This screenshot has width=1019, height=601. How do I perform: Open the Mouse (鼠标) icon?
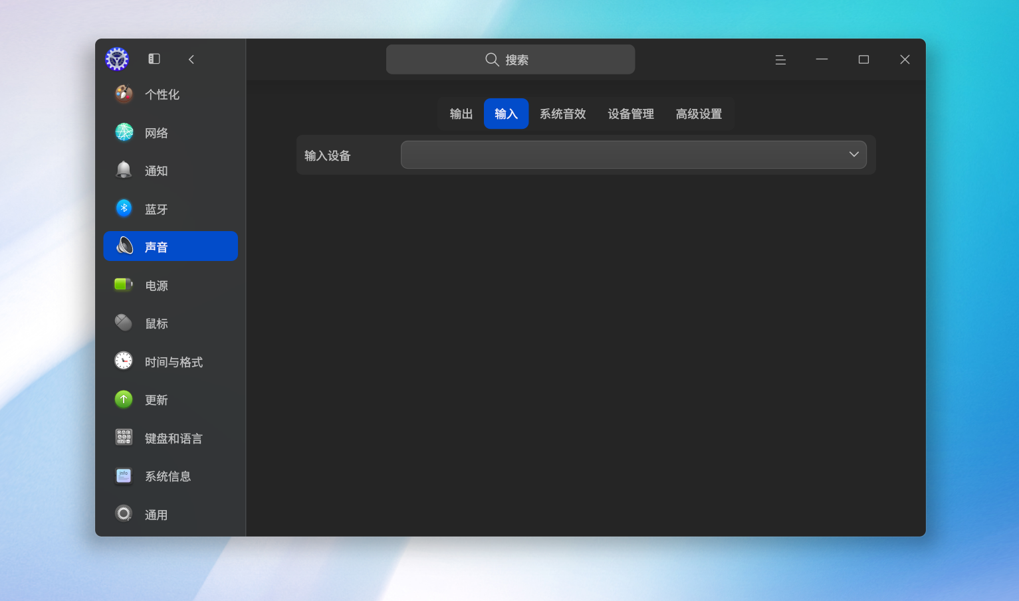coord(124,323)
